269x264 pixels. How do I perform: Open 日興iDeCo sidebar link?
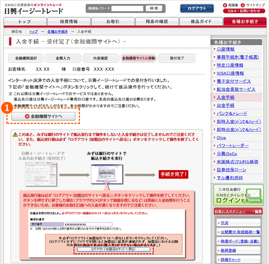(x=227, y=154)
